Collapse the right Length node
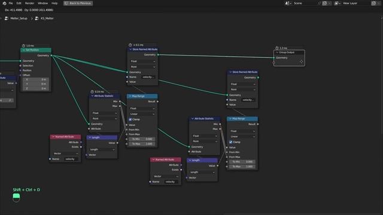Image resolution: width=383 pixels, height=215 pixels. 190,160
